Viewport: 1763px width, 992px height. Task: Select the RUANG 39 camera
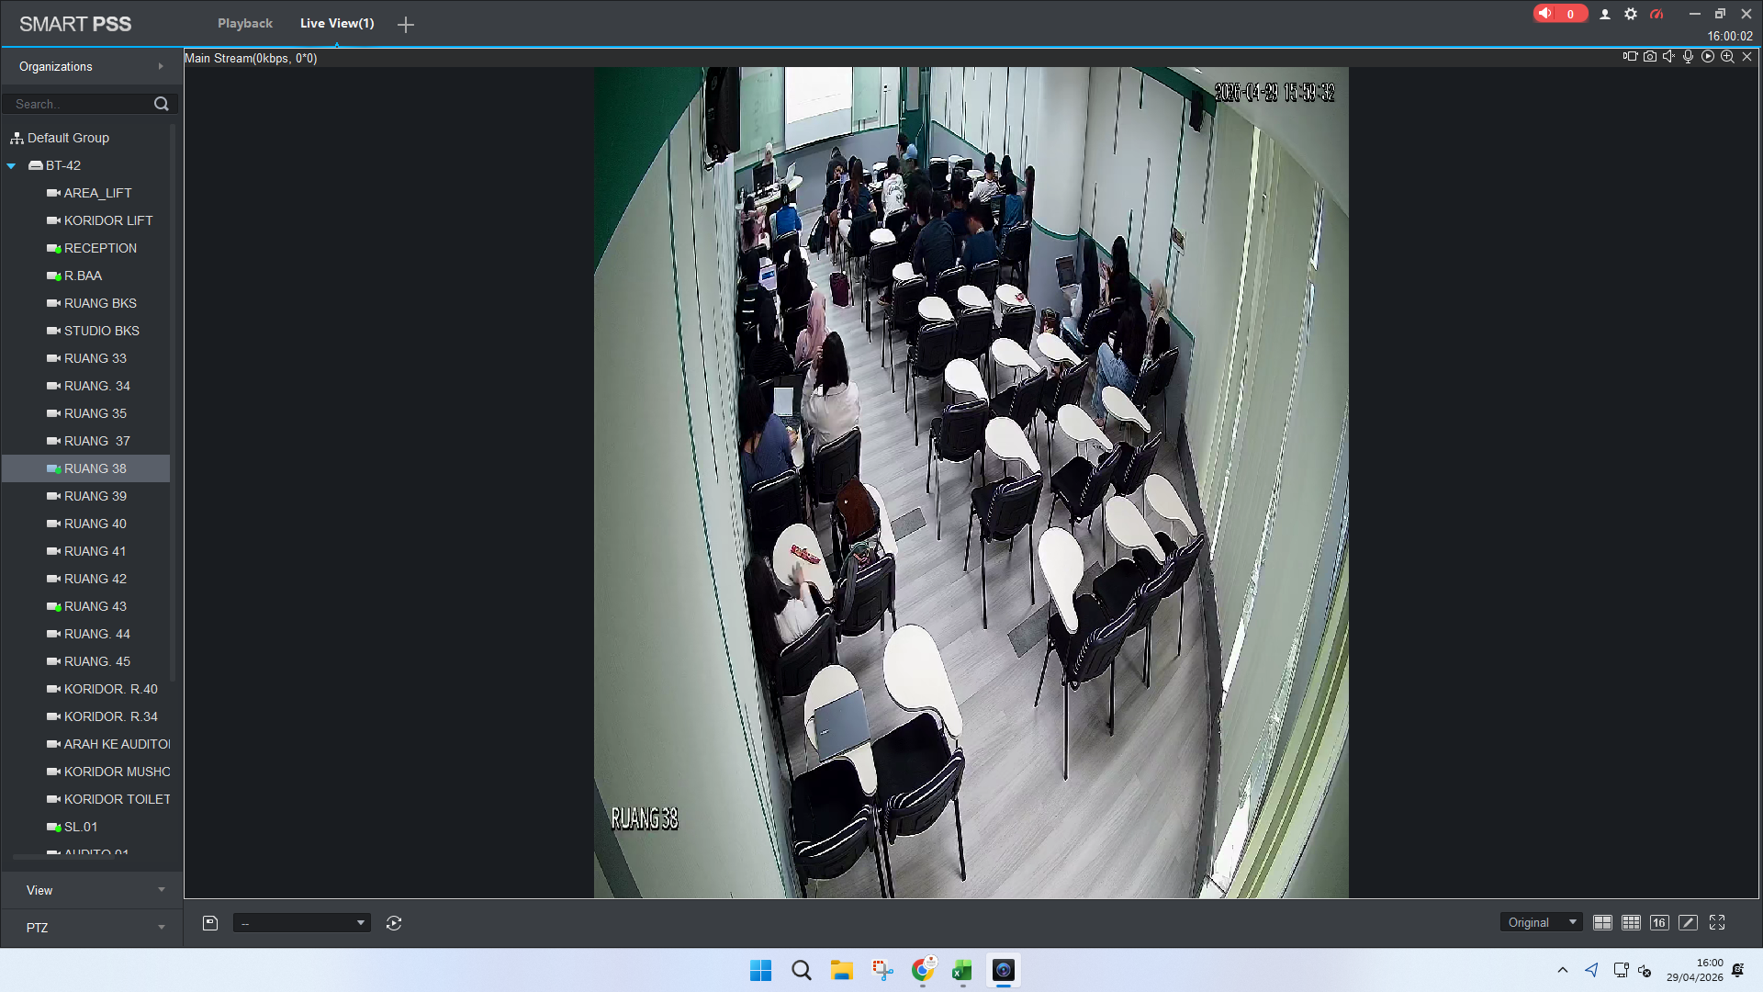(x=95, y=496)
